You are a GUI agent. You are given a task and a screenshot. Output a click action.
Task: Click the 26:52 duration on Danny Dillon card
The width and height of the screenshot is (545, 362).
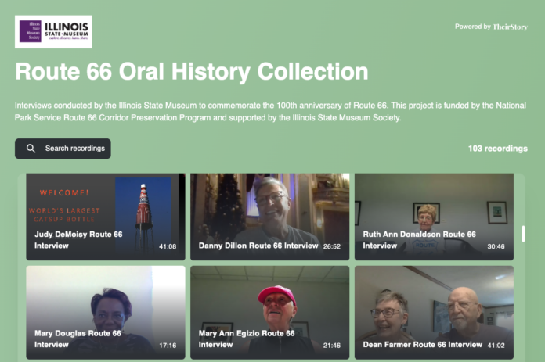[332, 246]
